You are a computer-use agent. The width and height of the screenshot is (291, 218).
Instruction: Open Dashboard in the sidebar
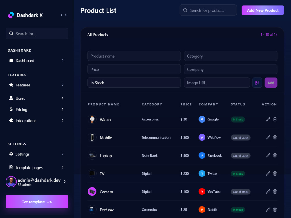37,60
